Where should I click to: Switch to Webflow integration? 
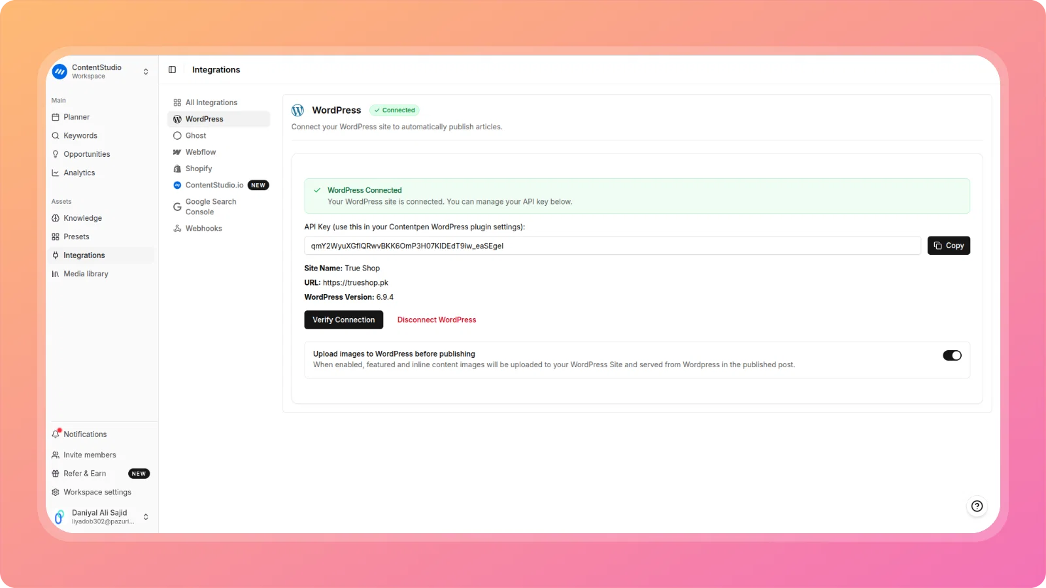pos(218,152)
